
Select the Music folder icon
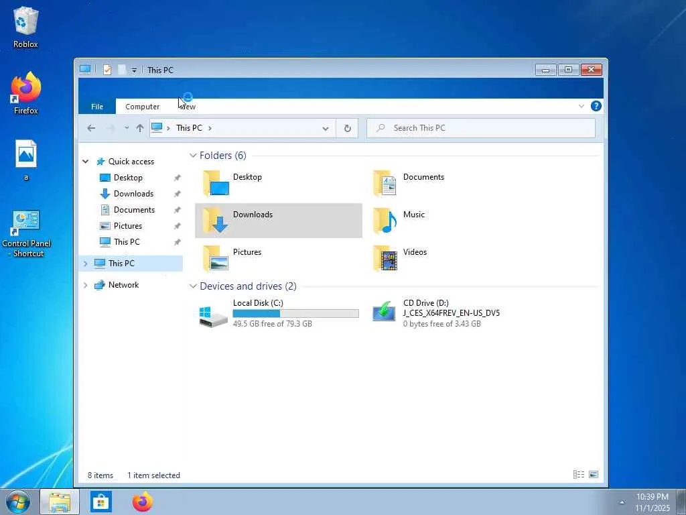point(385,221)
